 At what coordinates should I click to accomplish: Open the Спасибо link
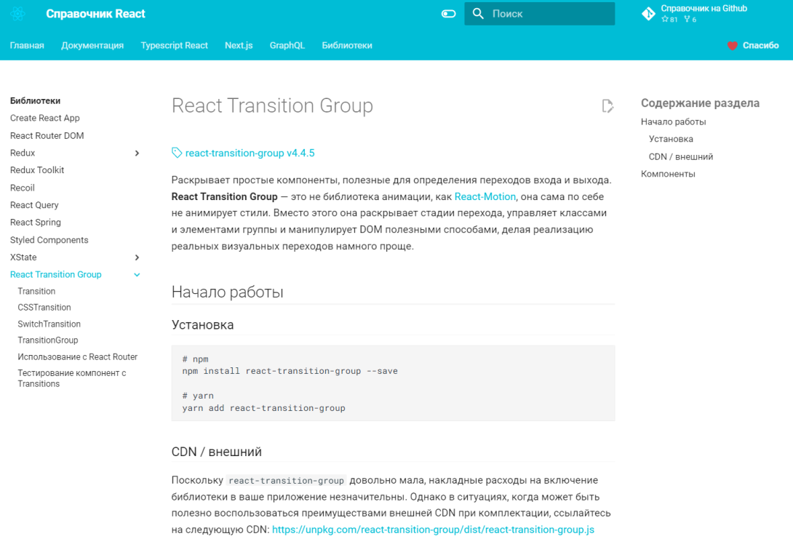(x=761, y=46)
